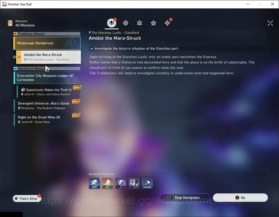This screenshot has width=279, height=217.
Task: Expand Everwinter City Museum Ledger of Curiosities
Action: click(x=47, y=78)
